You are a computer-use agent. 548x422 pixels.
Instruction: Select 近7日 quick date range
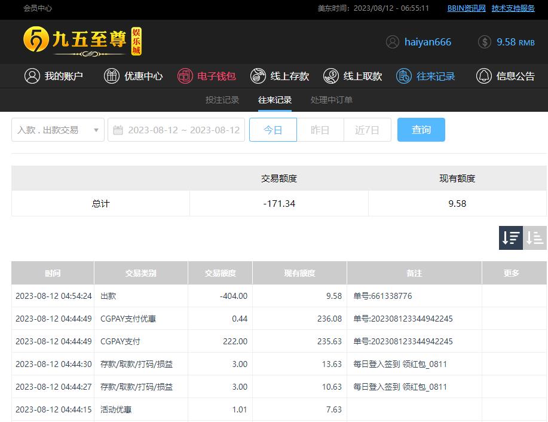[x=367, y=130]
